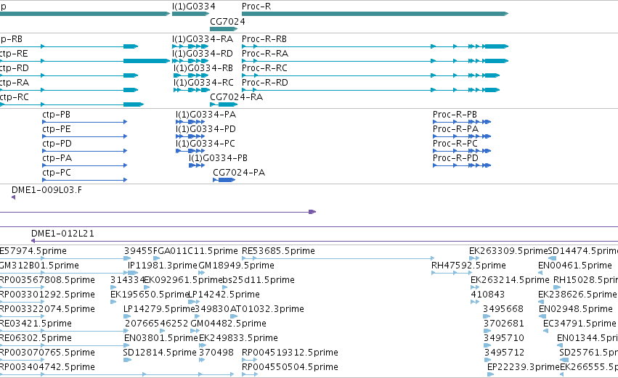Select EST LP14242.5prime
Image resolution: width=618 pixels, height=378 pixels.
pyautogui.click(x=224, y=295)
